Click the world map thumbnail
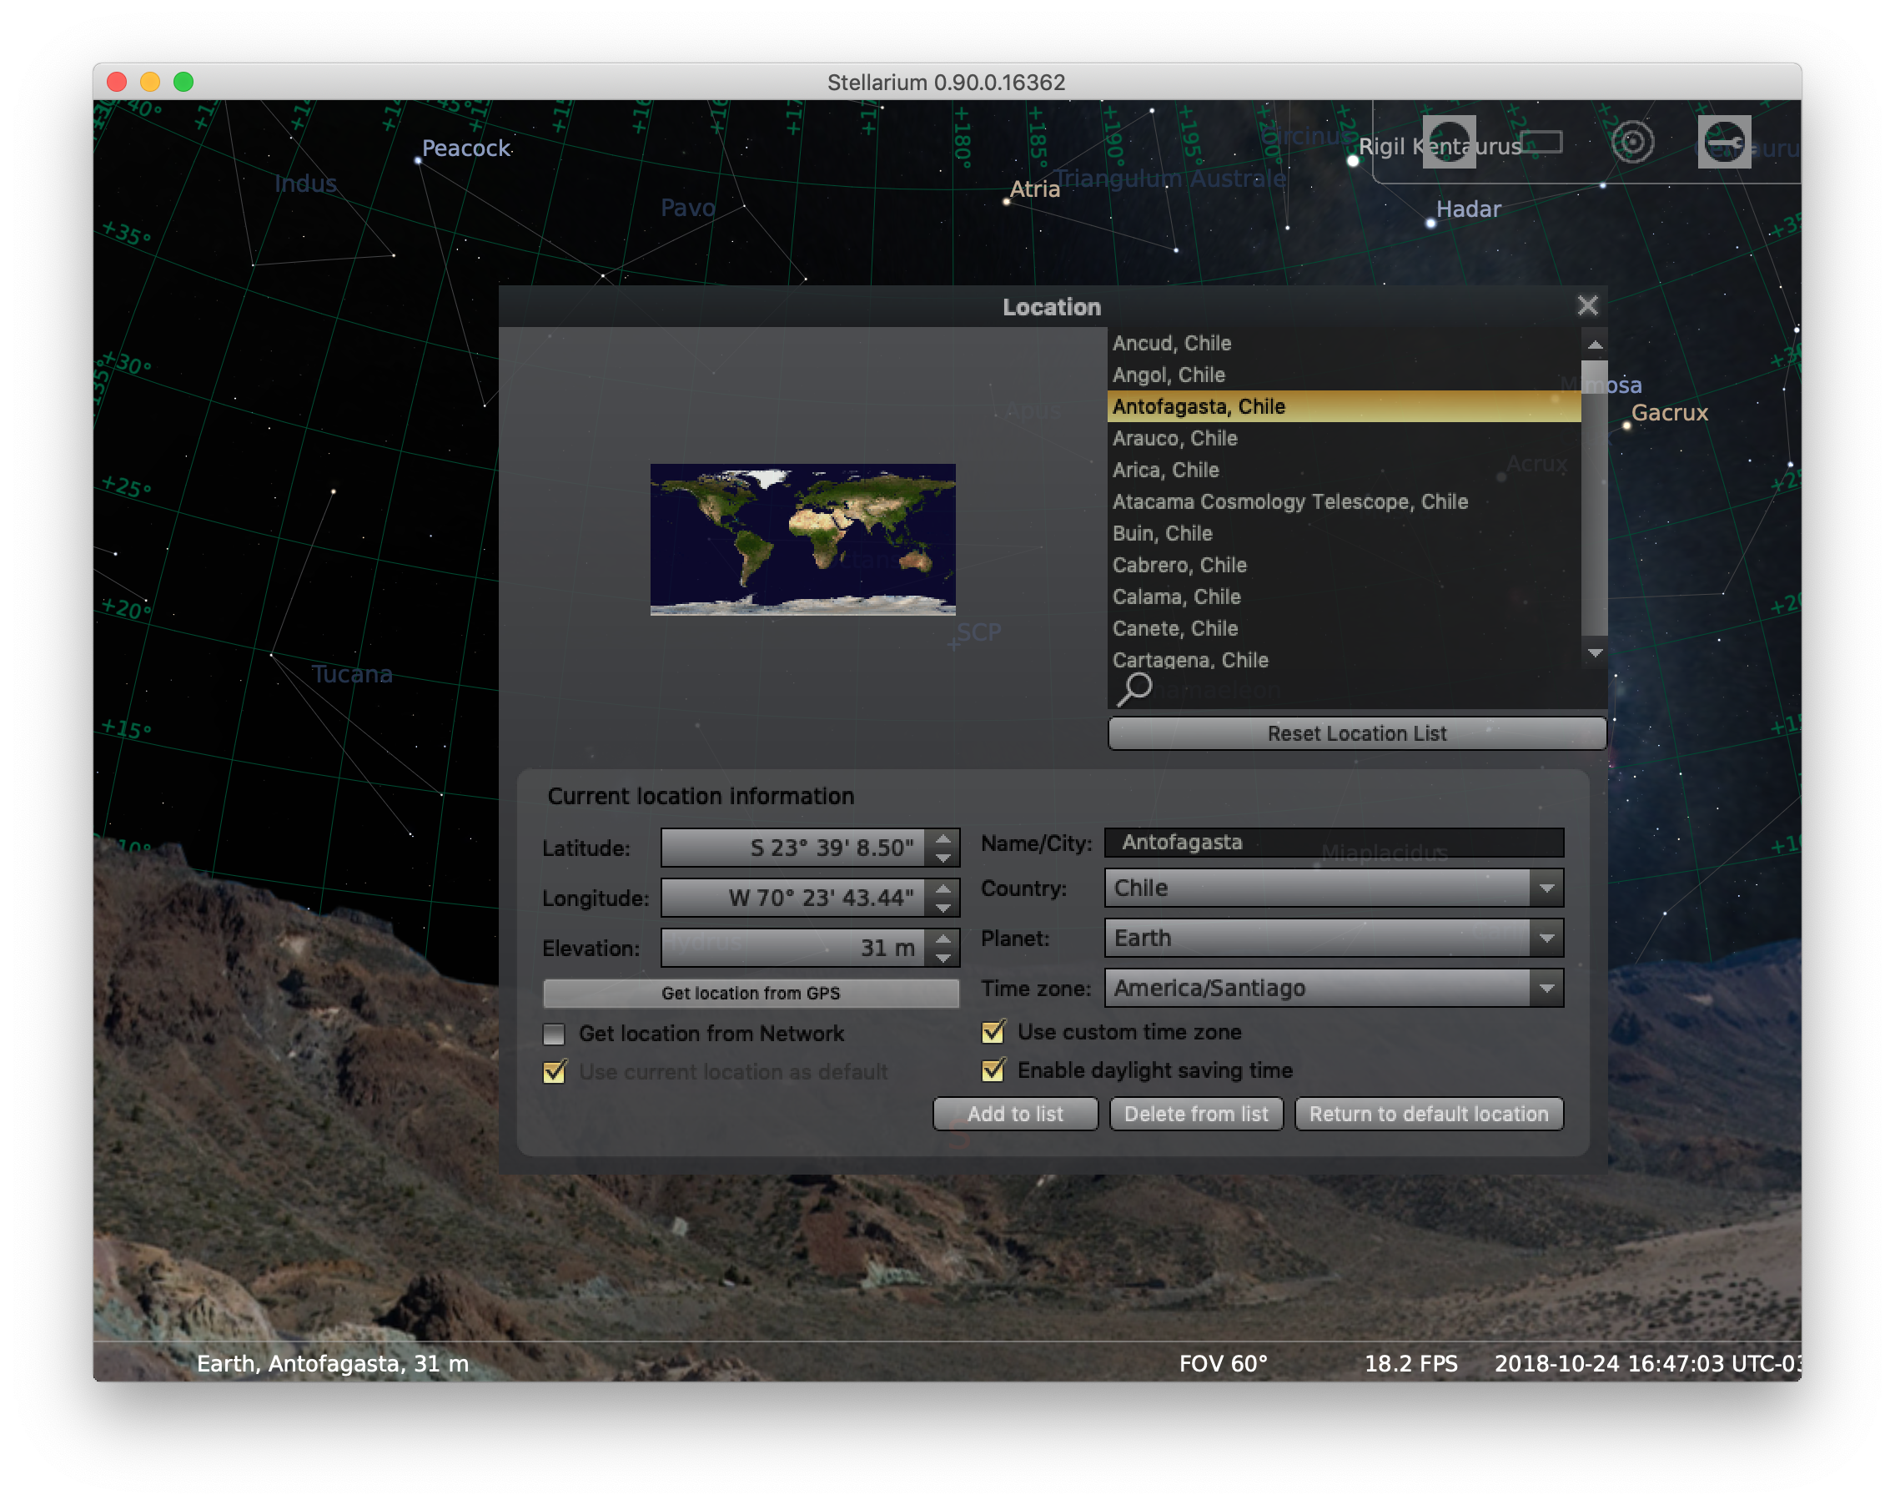This screenshot has width=1895, height=1505. [x=802, y=539]
